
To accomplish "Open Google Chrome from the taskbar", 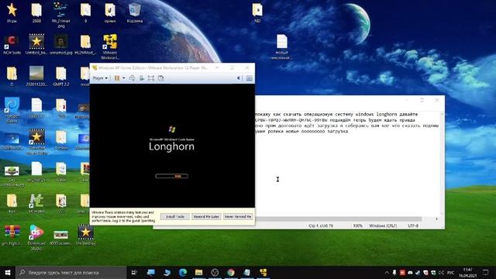I will pyautogui.click(x=231, y=272).
